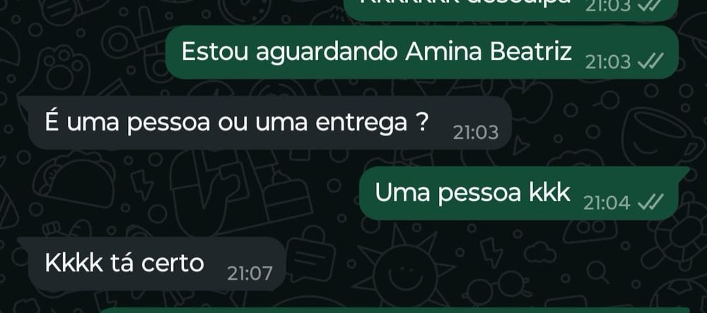
Task: Select the 'Uma pessoa kkk' message bubble
Action: pyautogui.click(x=519, y=193)
